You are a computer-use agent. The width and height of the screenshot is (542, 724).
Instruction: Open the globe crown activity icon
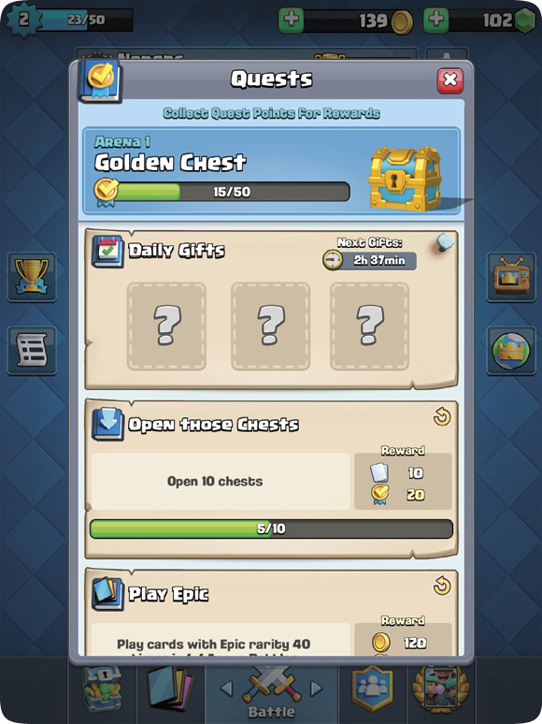(x=511, y=351)
